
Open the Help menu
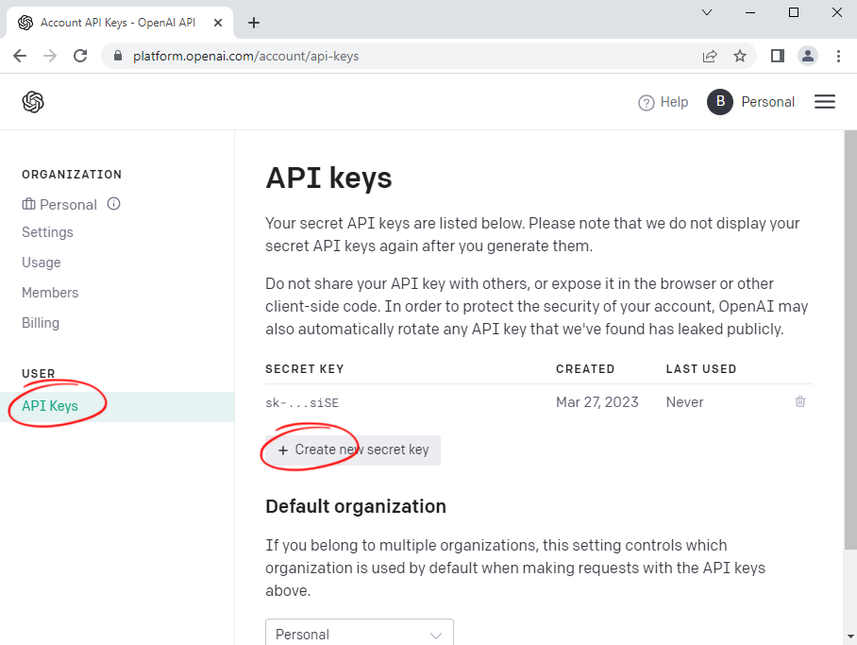click(x=663, y=102)
